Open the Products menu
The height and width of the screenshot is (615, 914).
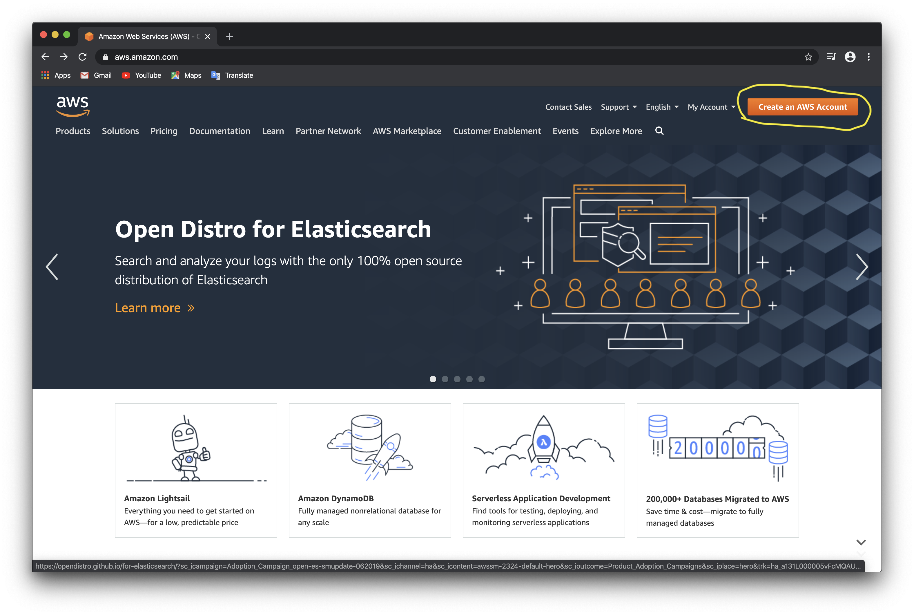coord(73,131)
